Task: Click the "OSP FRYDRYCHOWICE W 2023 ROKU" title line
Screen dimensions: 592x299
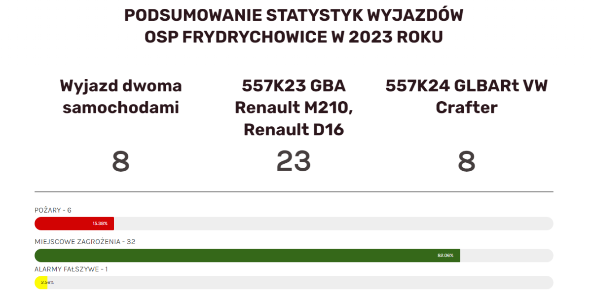Action: point(294,37)
